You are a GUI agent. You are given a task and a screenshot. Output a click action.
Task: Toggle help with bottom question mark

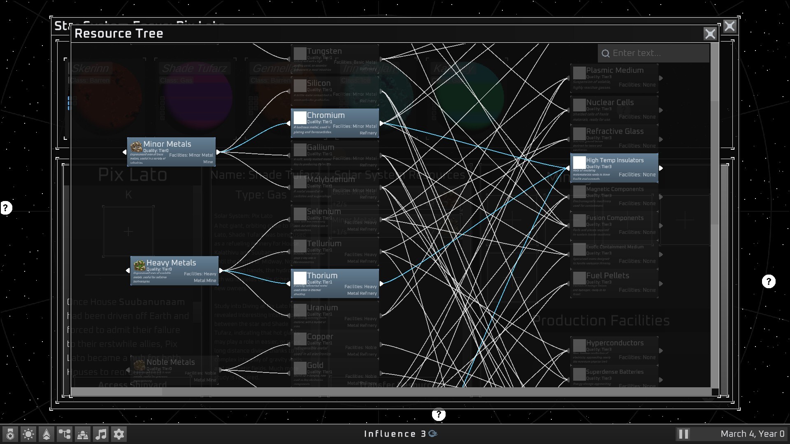pos(439,415)
